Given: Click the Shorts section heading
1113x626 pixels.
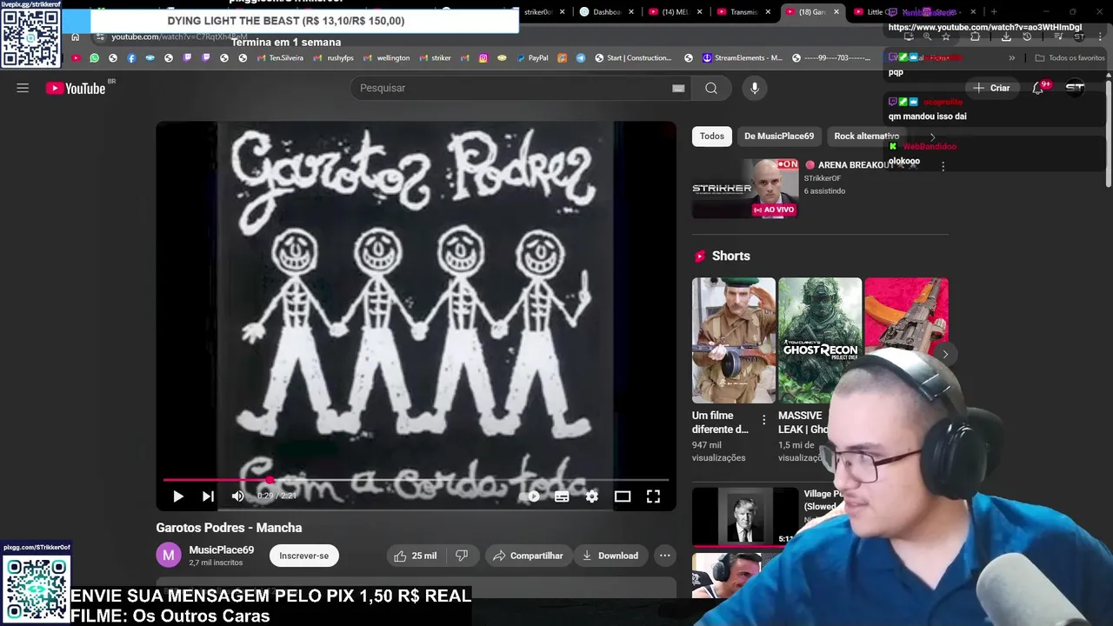Looking at the screenshot, I should pyautogui.click(x=730, y=256).
